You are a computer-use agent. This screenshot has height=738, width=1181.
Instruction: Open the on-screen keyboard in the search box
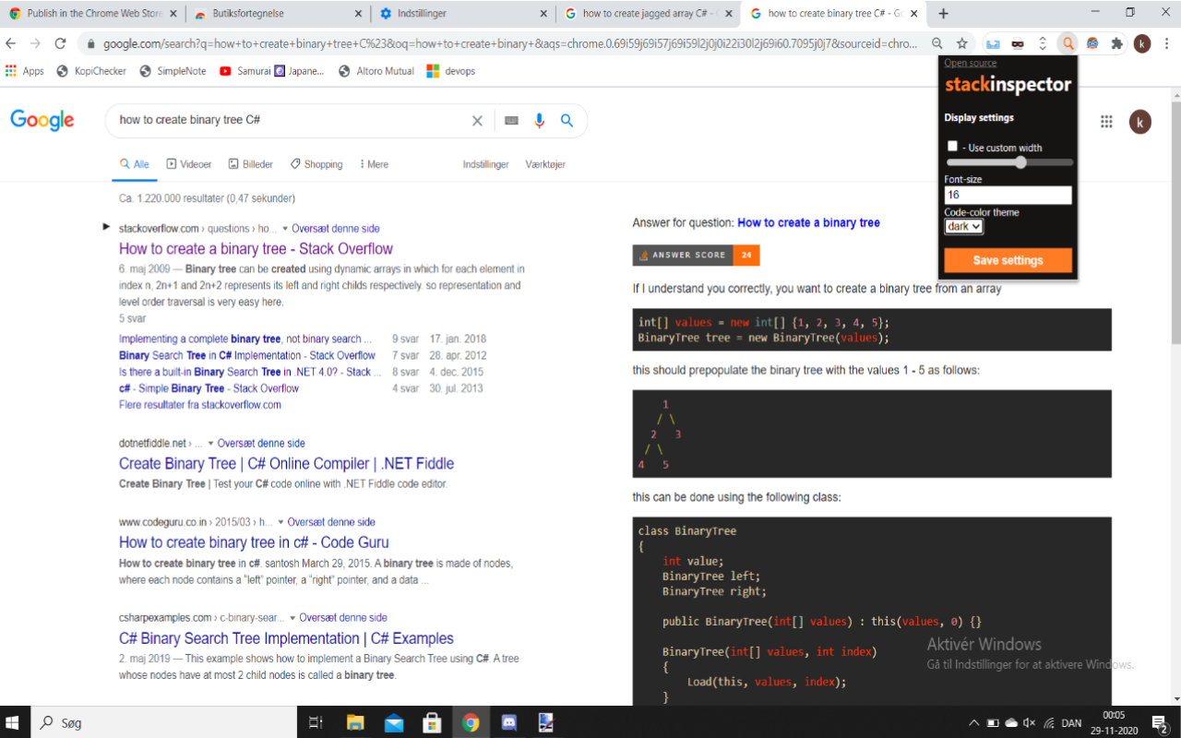pyautogui.click(x=511, y=121)
